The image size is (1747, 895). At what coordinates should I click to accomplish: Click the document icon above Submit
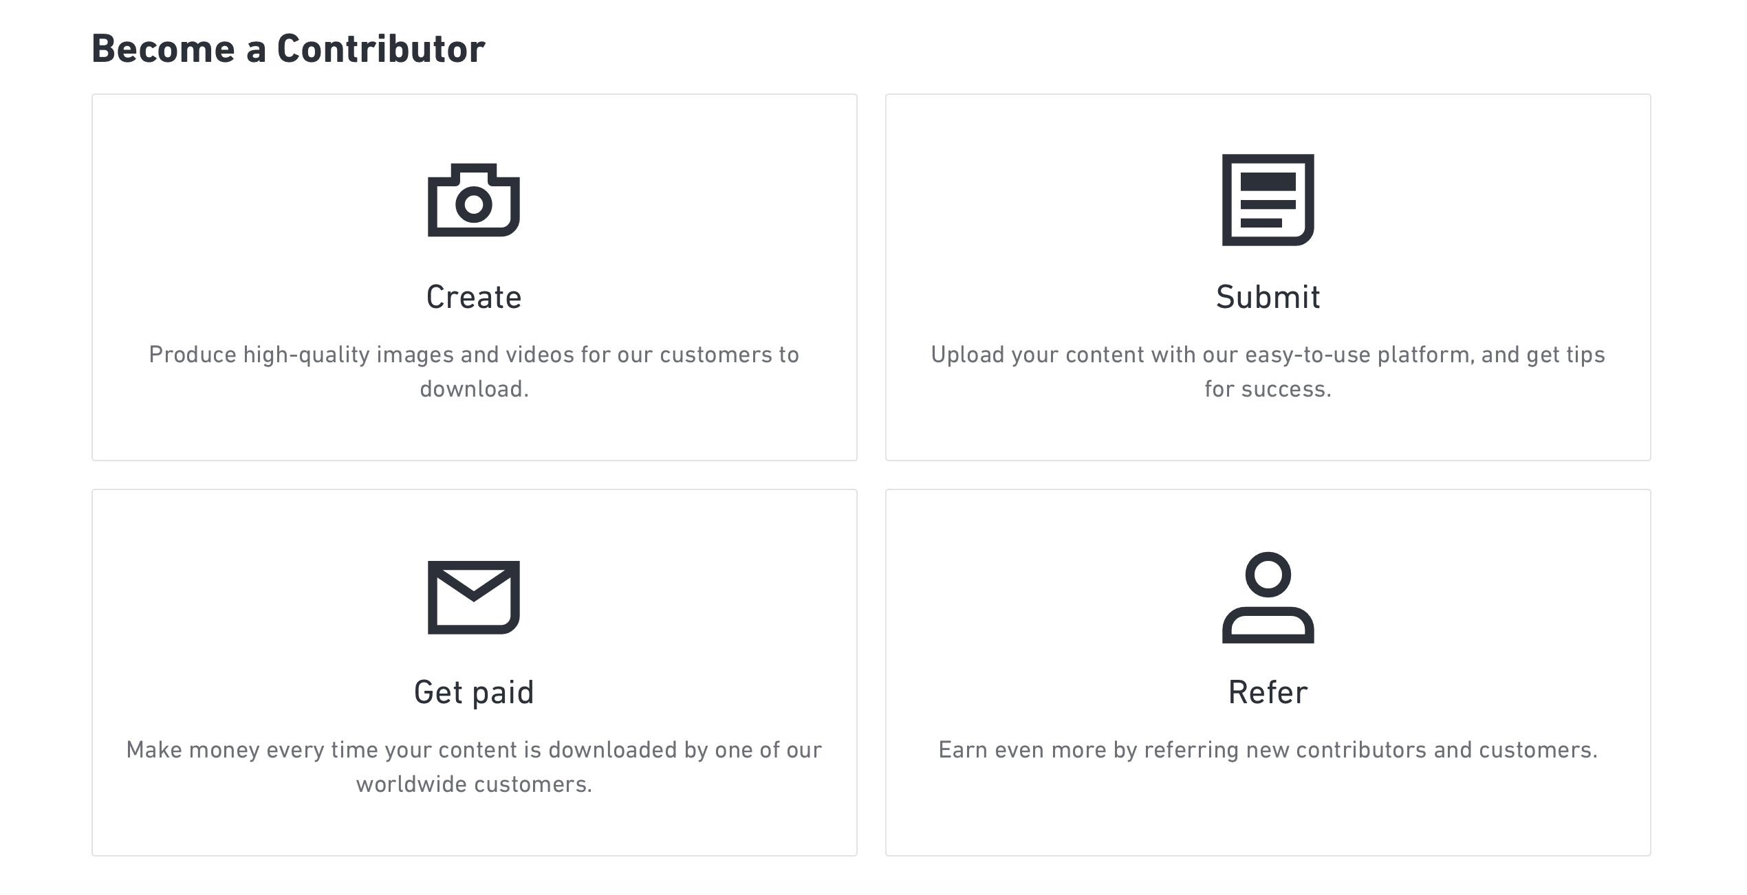coord(1268,200)
